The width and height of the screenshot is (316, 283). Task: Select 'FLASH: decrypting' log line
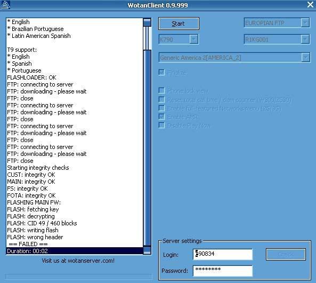(x=75, y=216)
